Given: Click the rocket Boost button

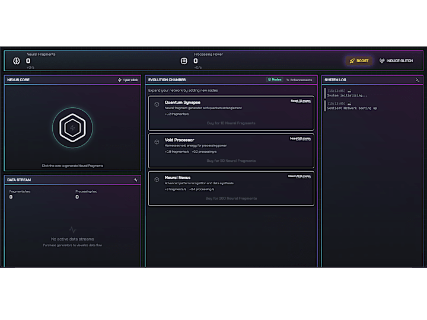Looking at the screenshot, I should [359, 60].
